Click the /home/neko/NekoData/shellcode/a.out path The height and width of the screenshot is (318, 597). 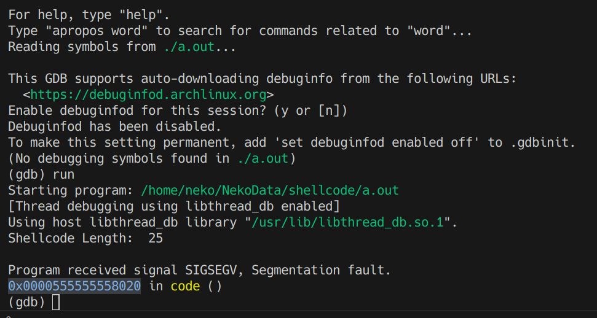pyautogui.click(x=270, y=190)
